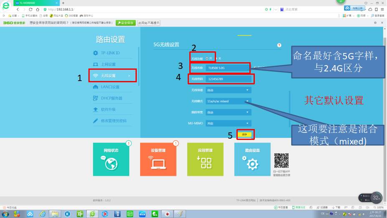
Task: Expand the 无线设置 chevron arrow
Action: (x=129, y=76)
